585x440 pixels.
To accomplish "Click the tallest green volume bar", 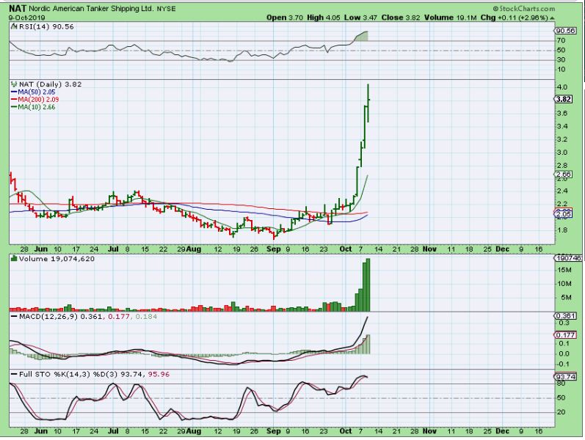I will tap(368, 285).
